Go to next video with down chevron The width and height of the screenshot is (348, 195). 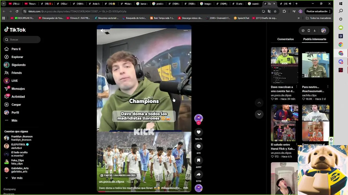pyautogui.click(x=259, y=114)
